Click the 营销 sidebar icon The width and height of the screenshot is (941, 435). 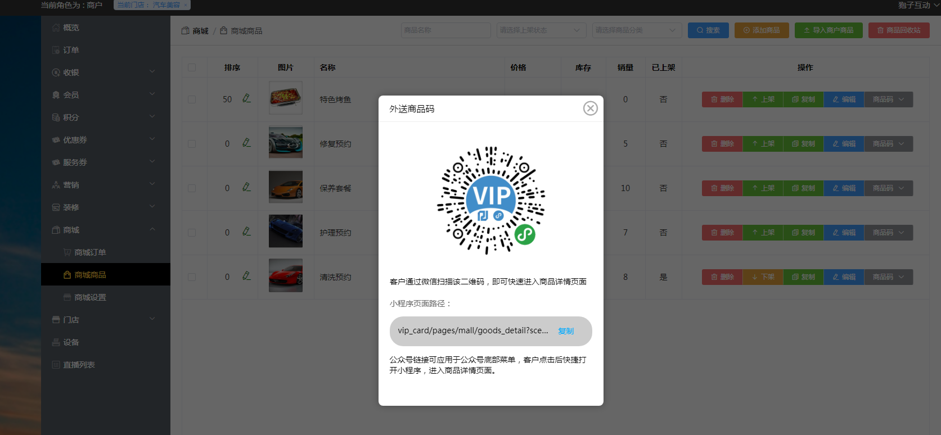[x=56, y=185]
